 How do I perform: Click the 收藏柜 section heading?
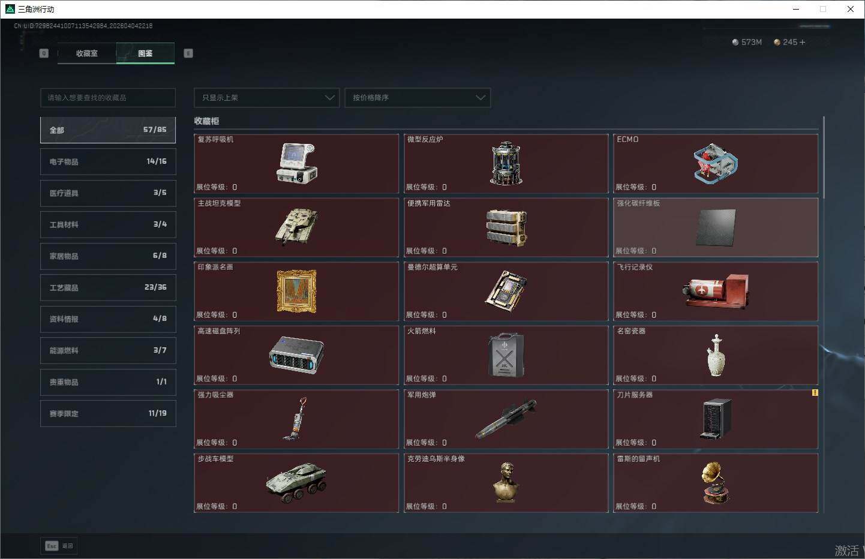[206, 121]
